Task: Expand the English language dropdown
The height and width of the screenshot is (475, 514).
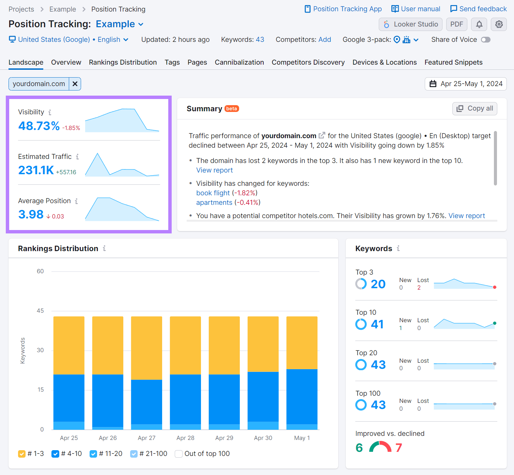Action: click(126, 39)
